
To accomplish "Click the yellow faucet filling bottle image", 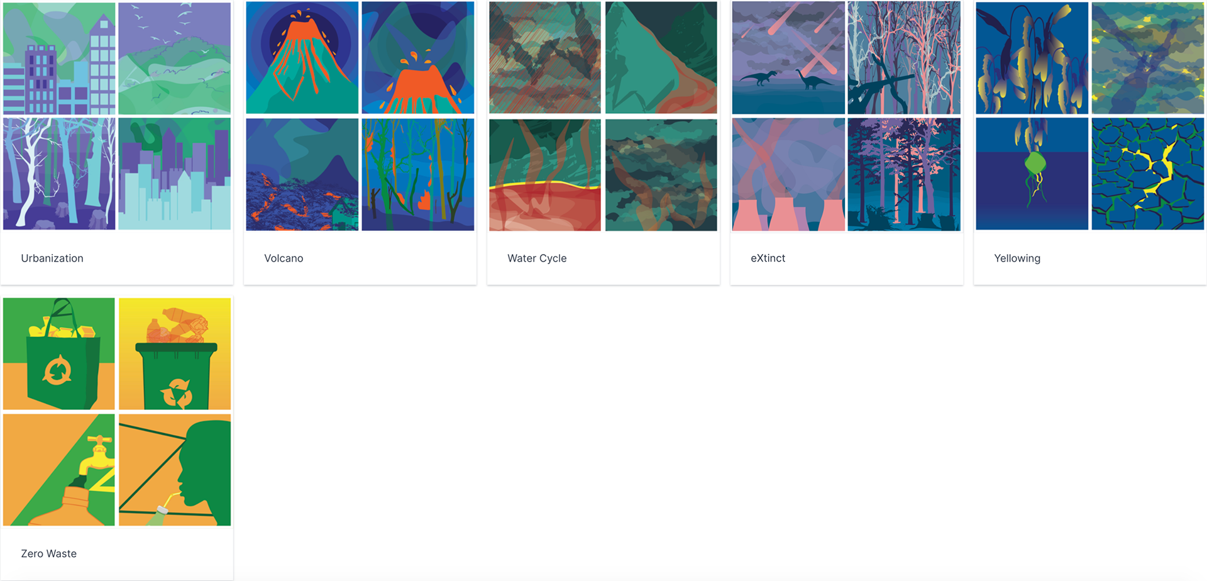I will pos(59,470).
